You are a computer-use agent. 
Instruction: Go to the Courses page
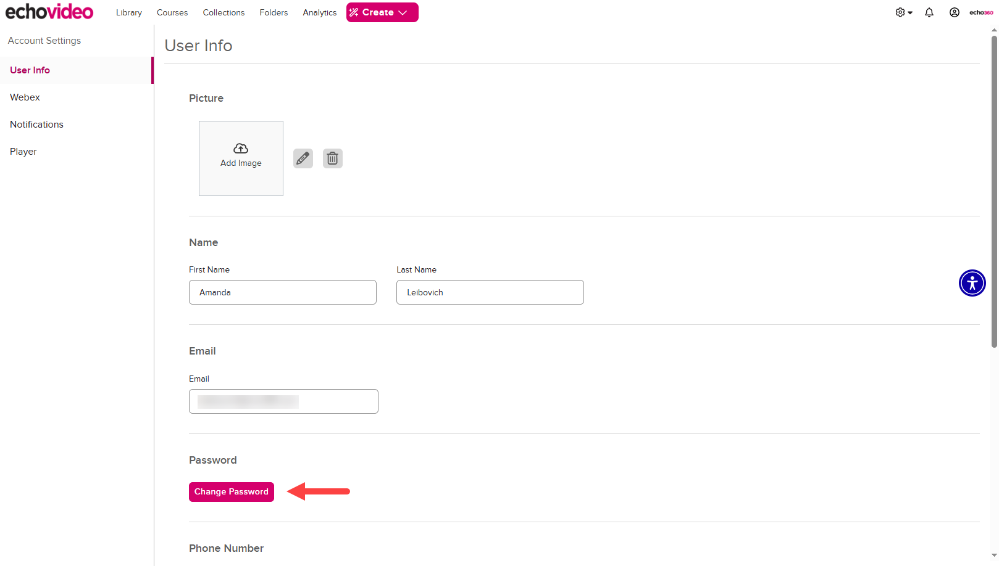coord(172,12)
